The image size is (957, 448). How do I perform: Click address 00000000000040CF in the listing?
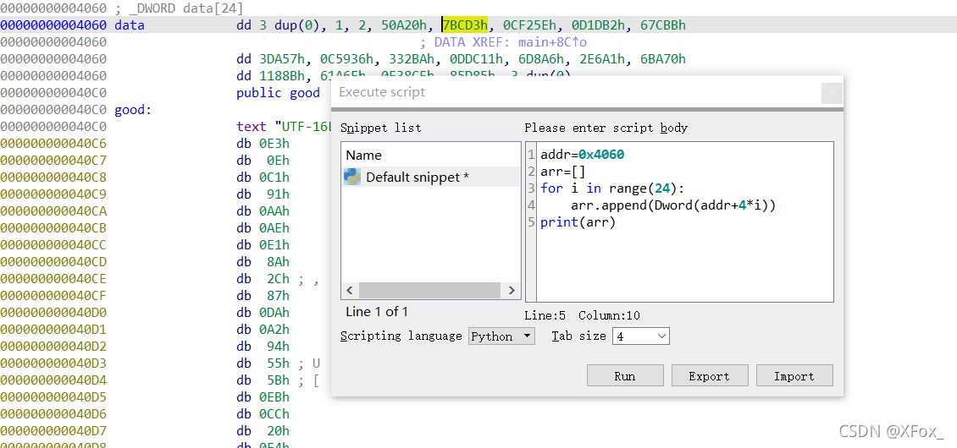pyautogui.click(x=53, y=296)
